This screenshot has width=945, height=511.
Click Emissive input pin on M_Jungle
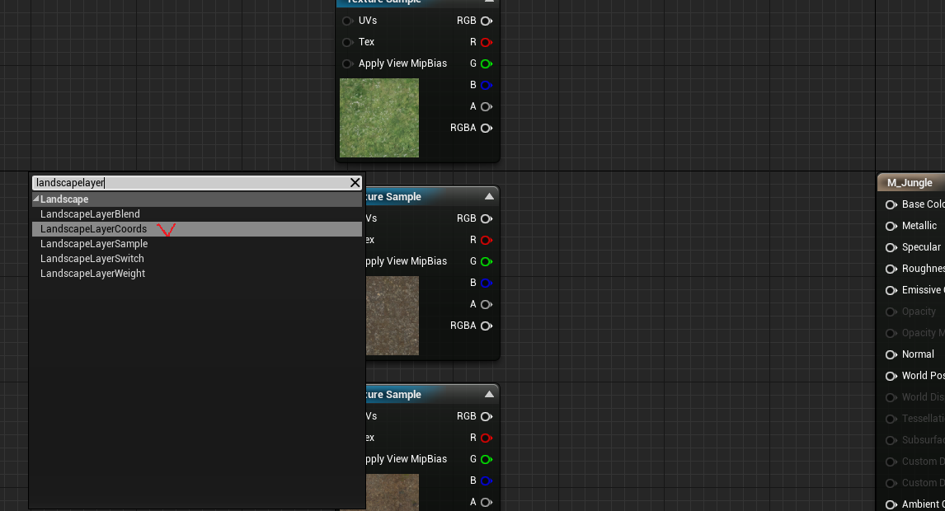pos(891,290)
